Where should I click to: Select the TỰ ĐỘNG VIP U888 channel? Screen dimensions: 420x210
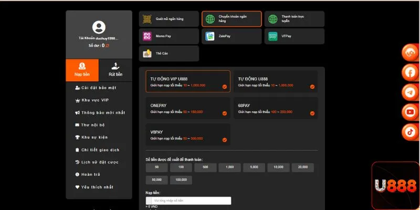[x=188, y=81]
